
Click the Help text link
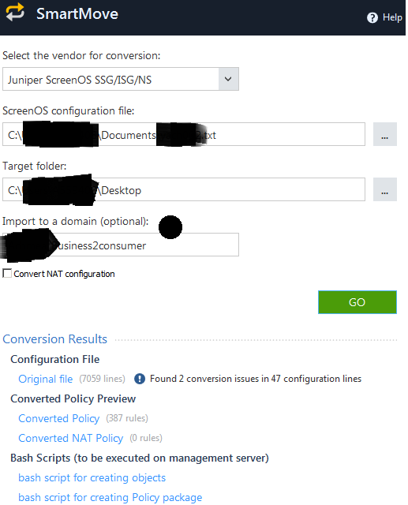[392, 17]
